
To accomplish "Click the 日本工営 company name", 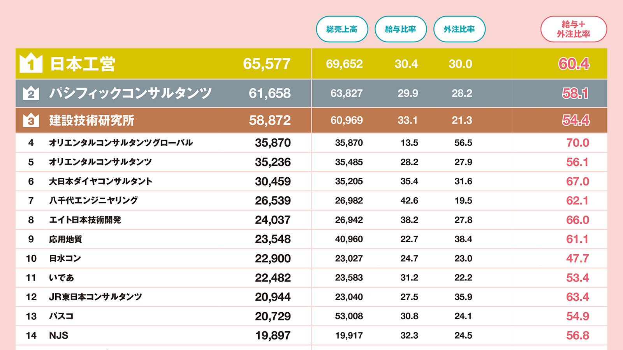I will (x=83, y=64).
